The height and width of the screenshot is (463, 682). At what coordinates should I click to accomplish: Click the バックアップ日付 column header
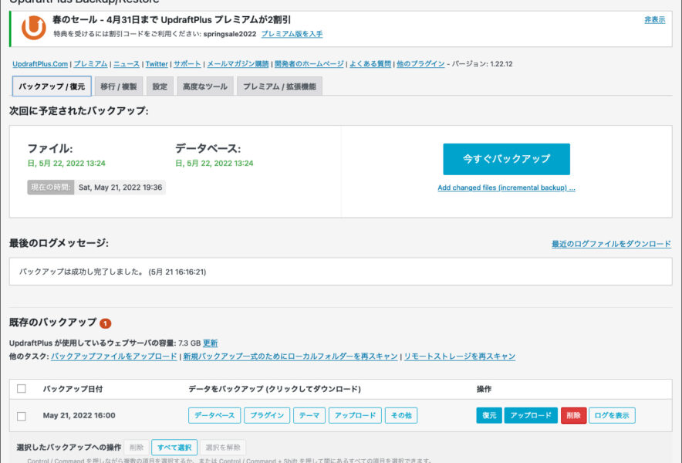point(73,389)
